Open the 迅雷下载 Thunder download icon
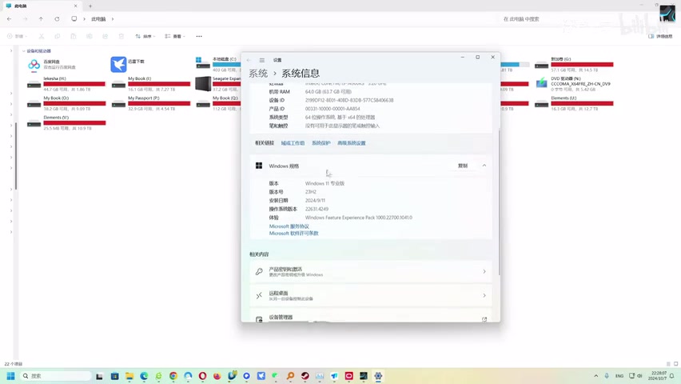The image size is (681, 384). click(x=118, y=64)
